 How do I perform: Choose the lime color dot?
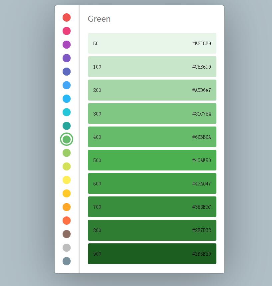point(67,166)
